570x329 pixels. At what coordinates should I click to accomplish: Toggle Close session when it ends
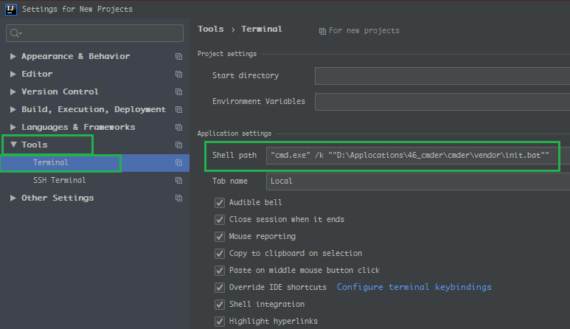(220, 219)
